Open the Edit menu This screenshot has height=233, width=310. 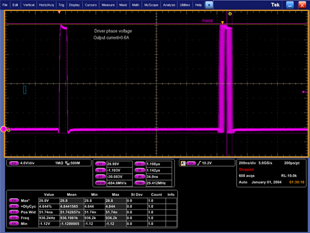point(15,5)
